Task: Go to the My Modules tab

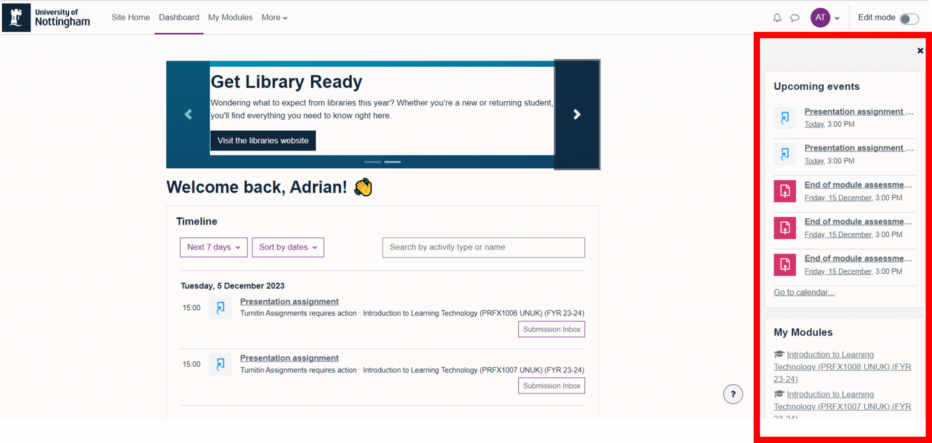Action: click(230, 18)
